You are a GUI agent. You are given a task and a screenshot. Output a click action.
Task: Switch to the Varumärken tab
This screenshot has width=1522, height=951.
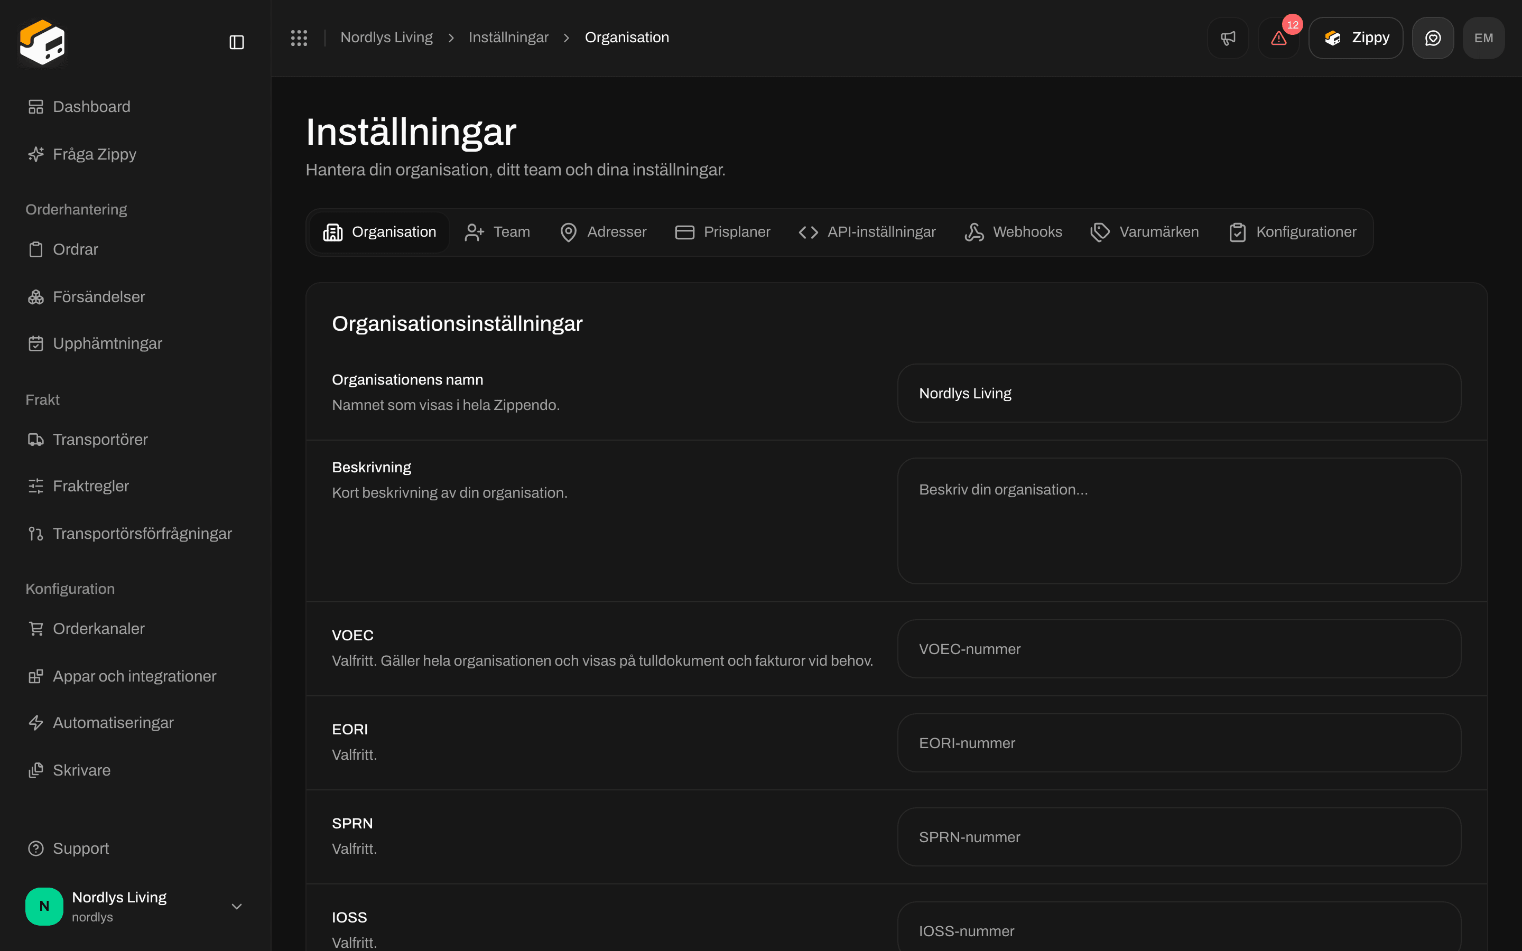point(1145,232)
